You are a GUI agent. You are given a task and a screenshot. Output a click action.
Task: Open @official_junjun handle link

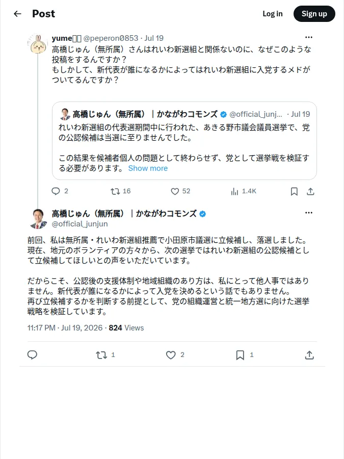point(80,224)
